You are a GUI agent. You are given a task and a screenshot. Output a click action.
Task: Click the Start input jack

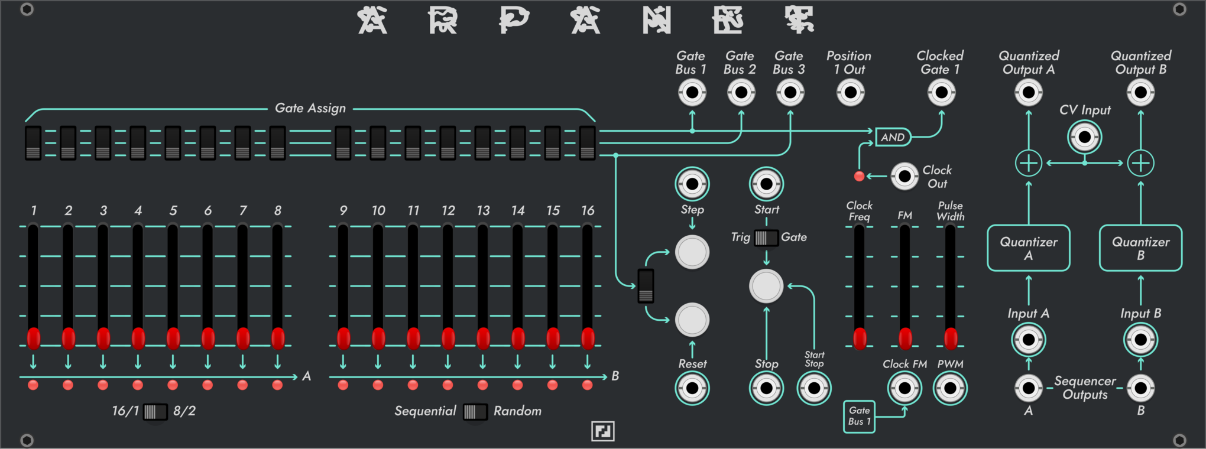(766, 184)
